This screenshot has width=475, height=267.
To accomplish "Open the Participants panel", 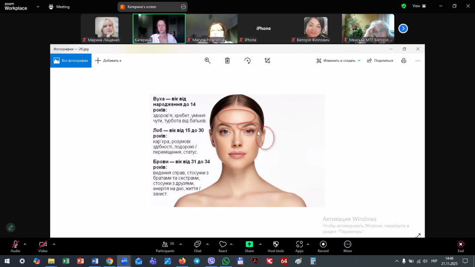I will [x=165, y=246].
